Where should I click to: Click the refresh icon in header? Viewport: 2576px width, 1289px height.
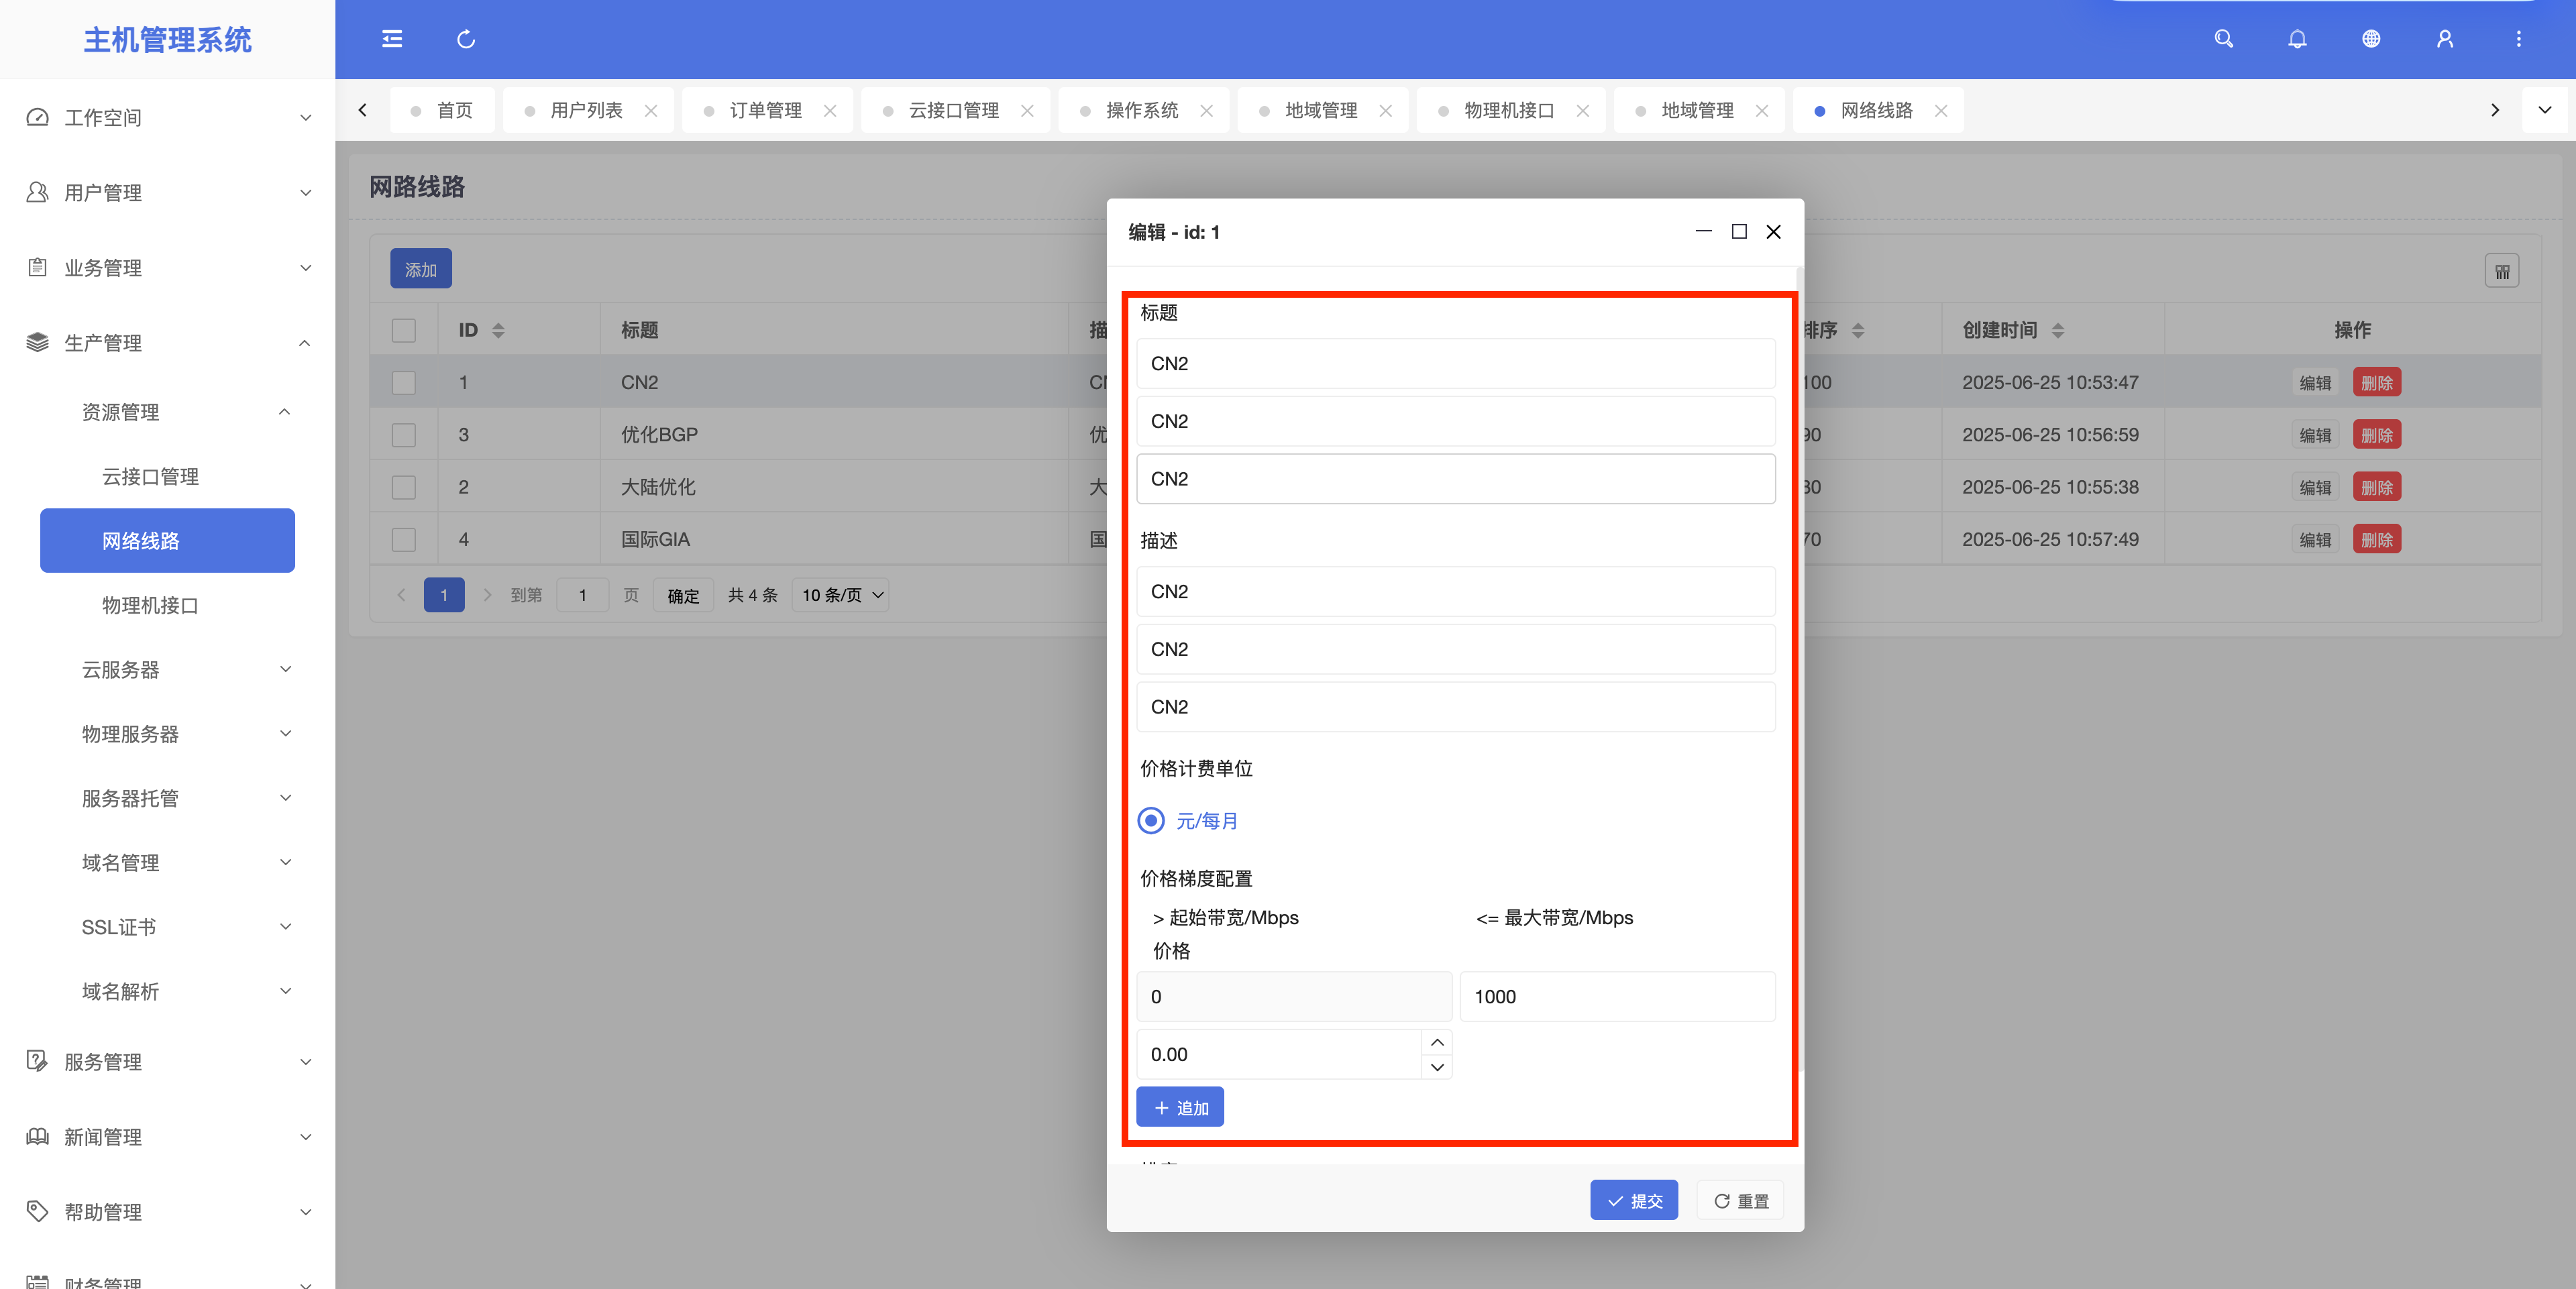466,39
